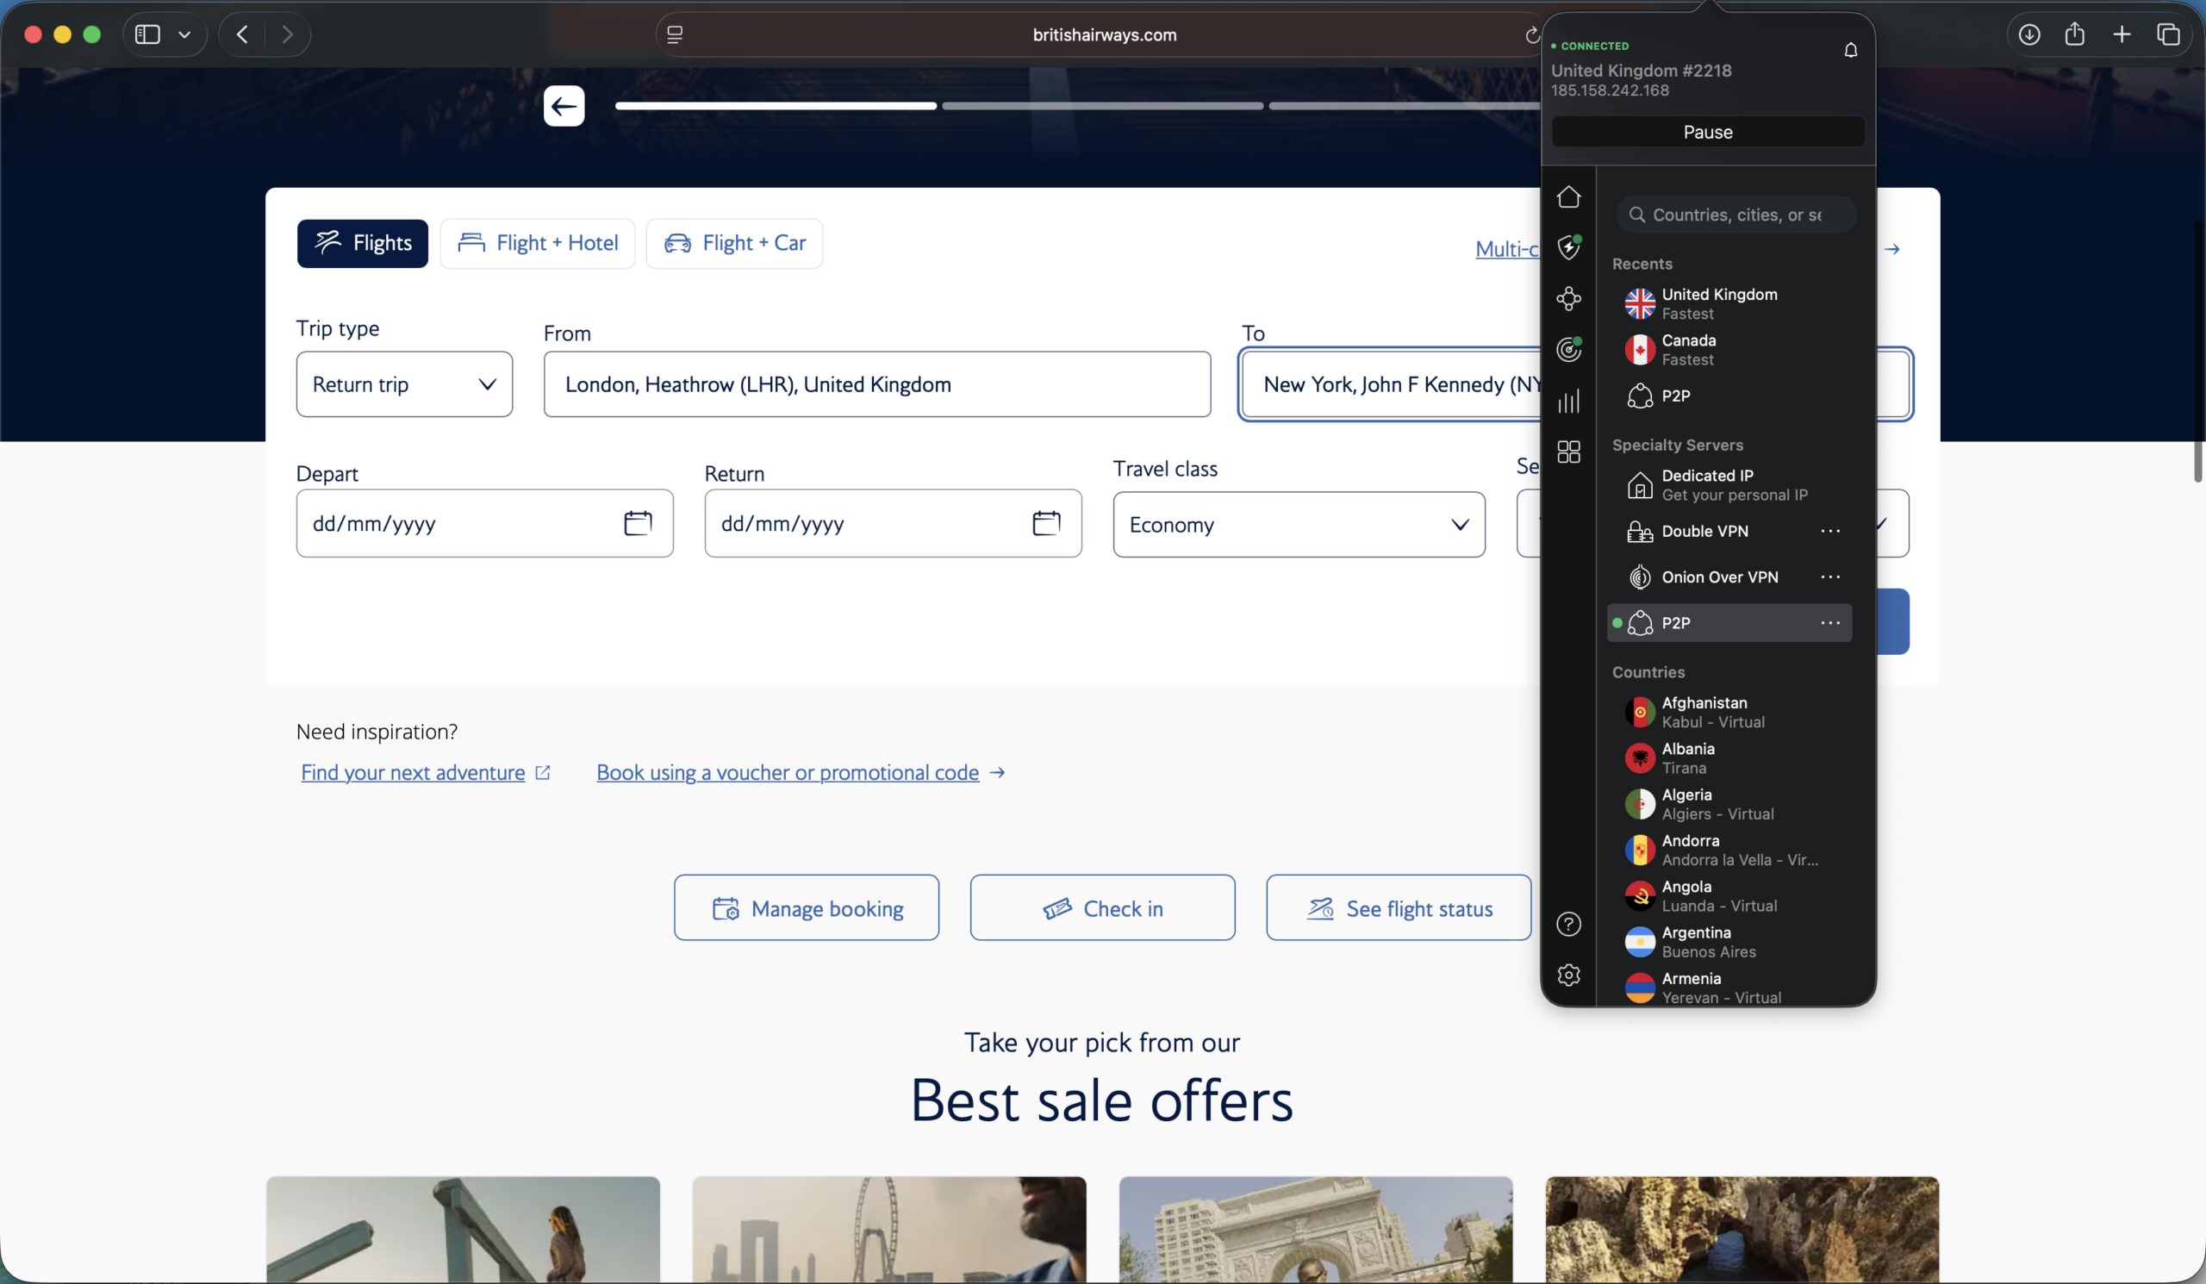Click the Return calendar icon
The width and height of the screenshot is (2206, 1284).
[1046, 523]
